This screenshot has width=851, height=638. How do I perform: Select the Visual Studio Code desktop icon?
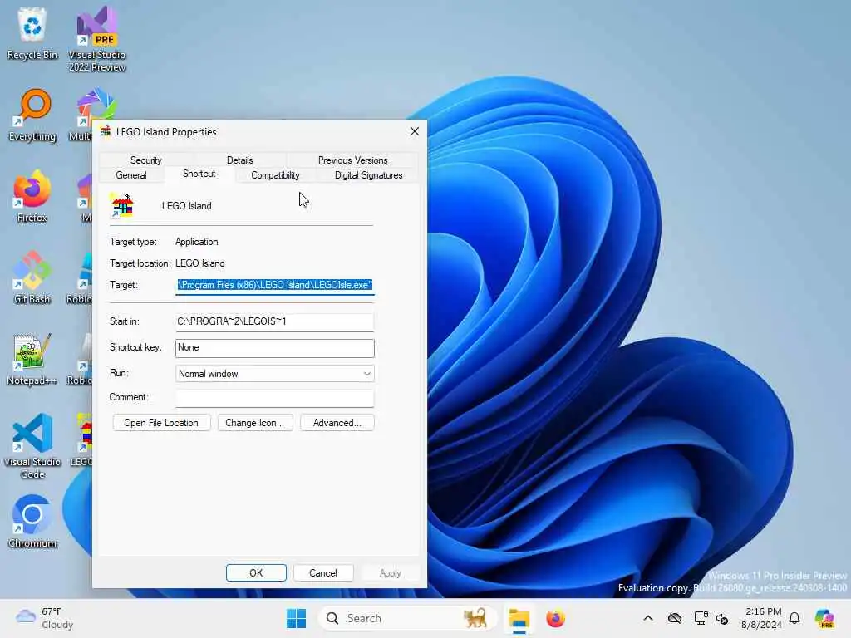32,446
